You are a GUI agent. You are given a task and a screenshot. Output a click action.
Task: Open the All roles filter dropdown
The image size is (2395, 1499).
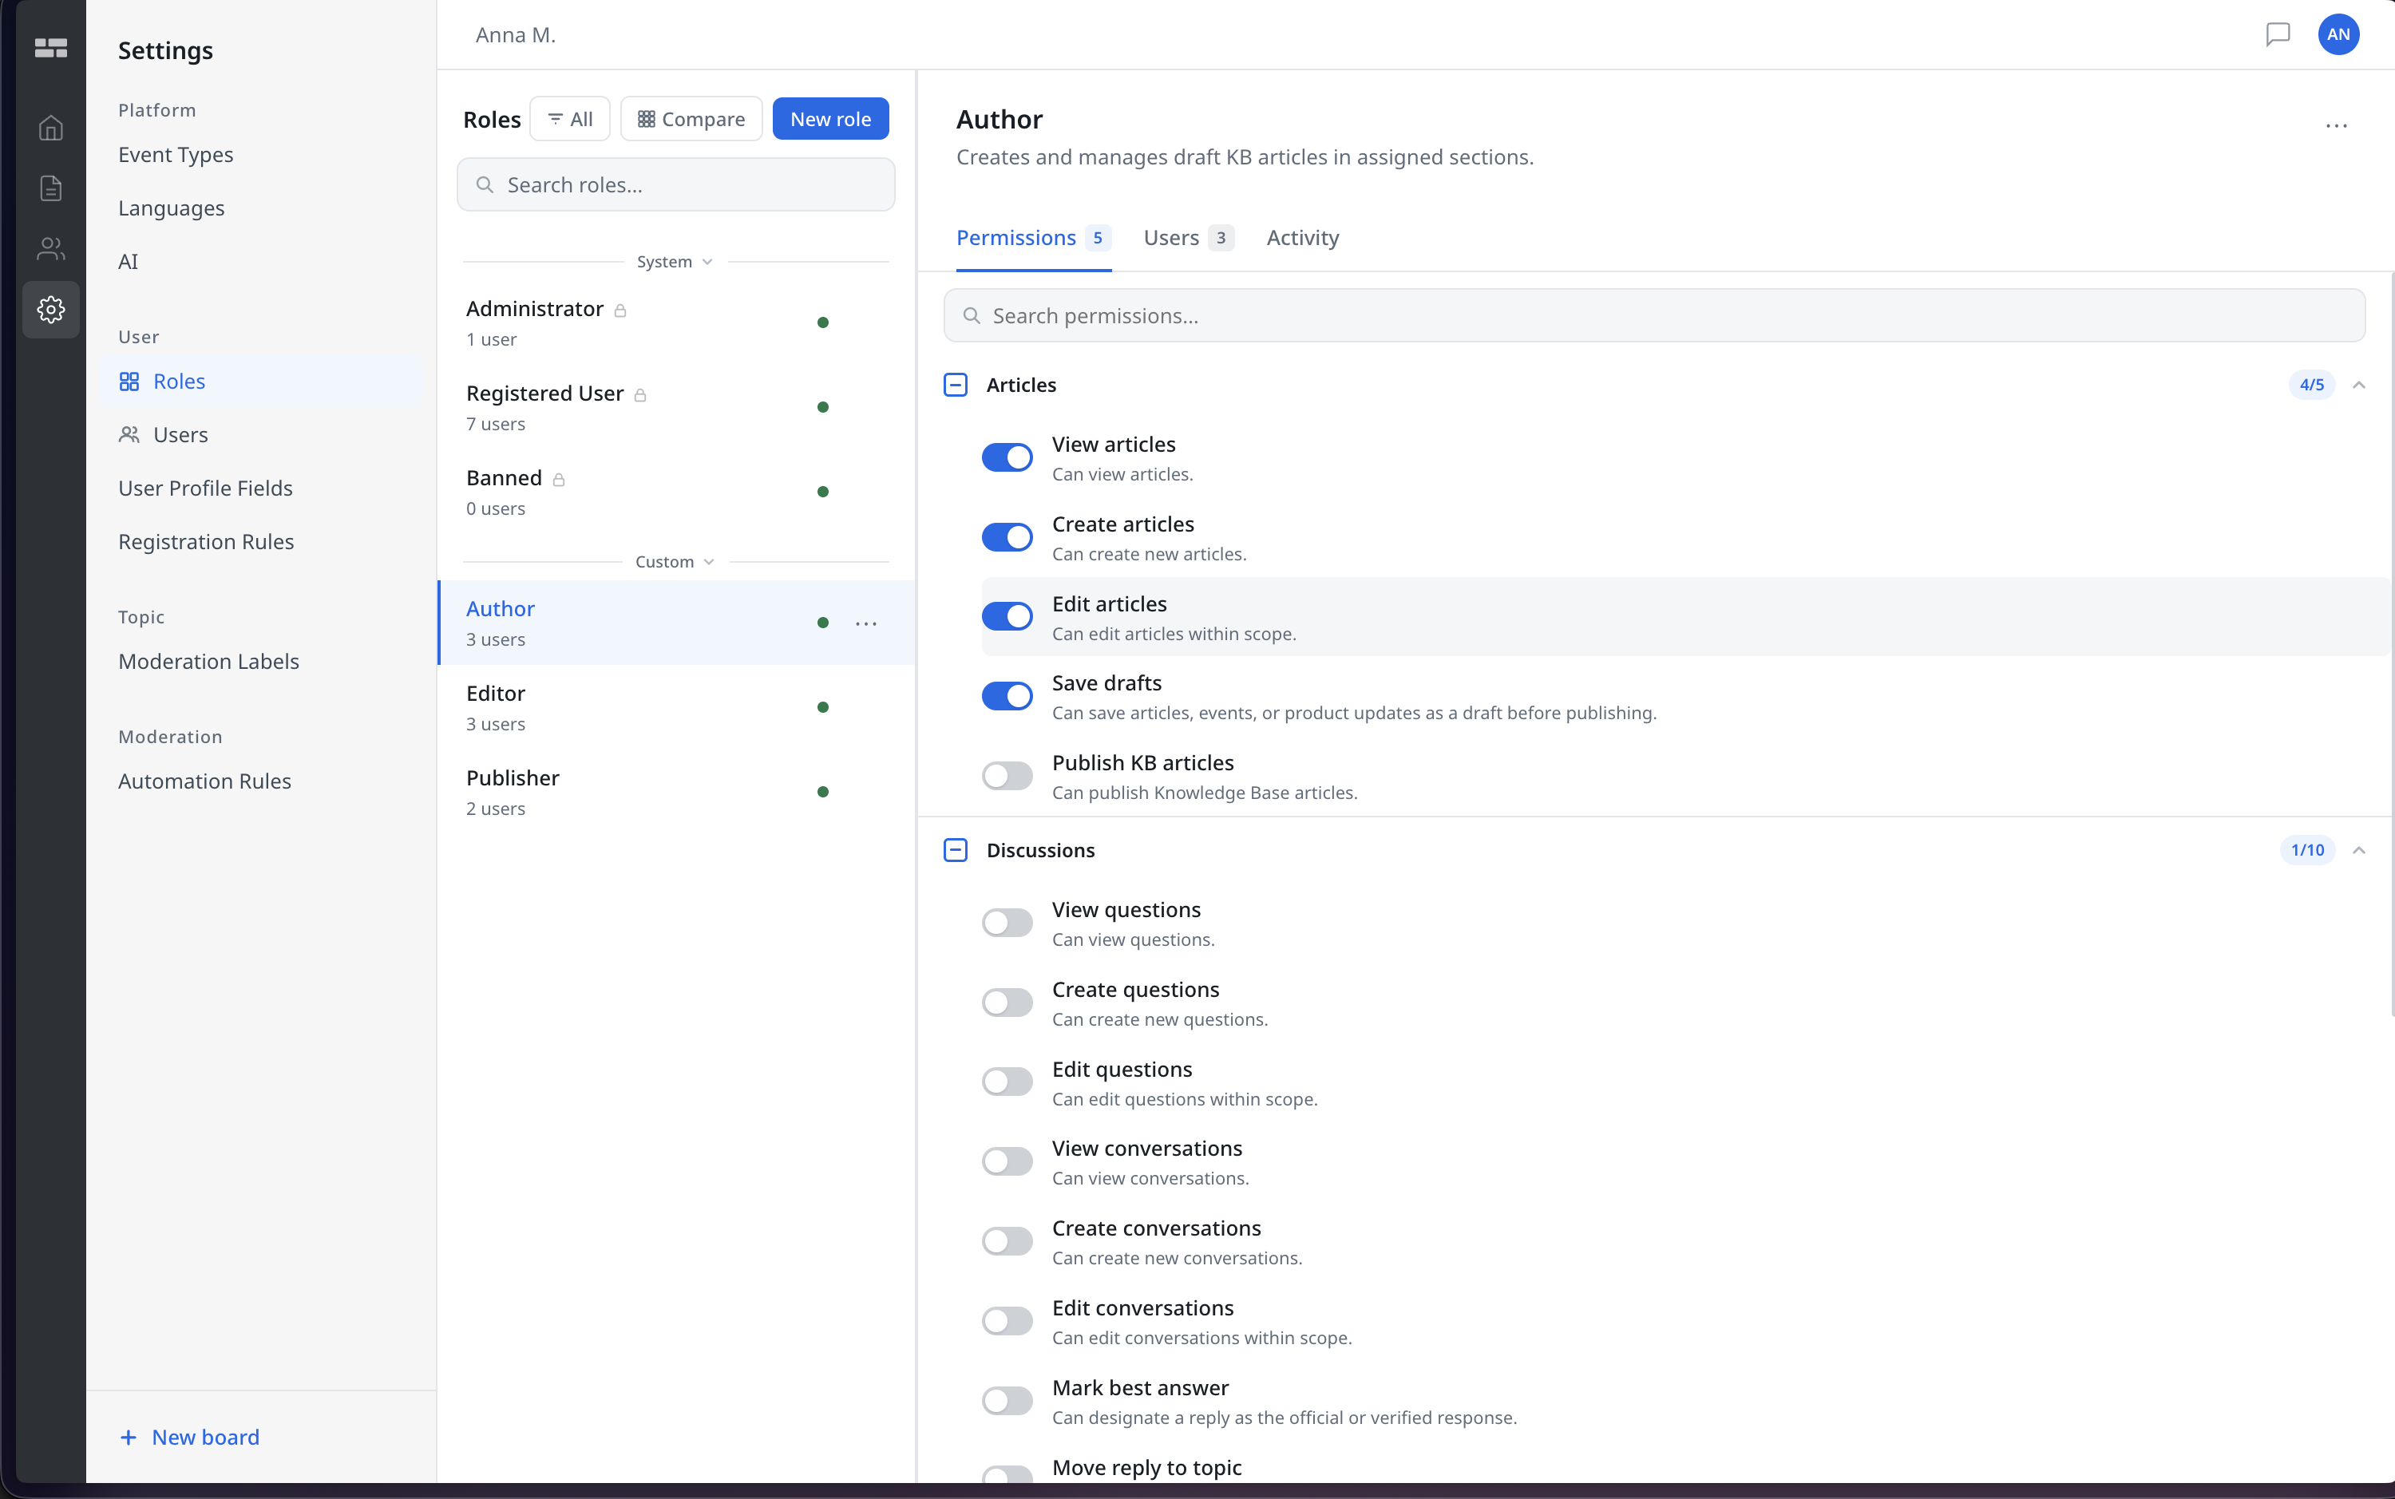pos(570,119)
